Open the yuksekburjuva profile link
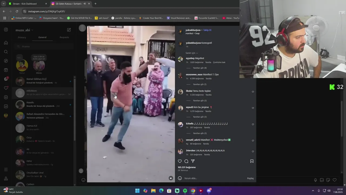 coord(193,30)
